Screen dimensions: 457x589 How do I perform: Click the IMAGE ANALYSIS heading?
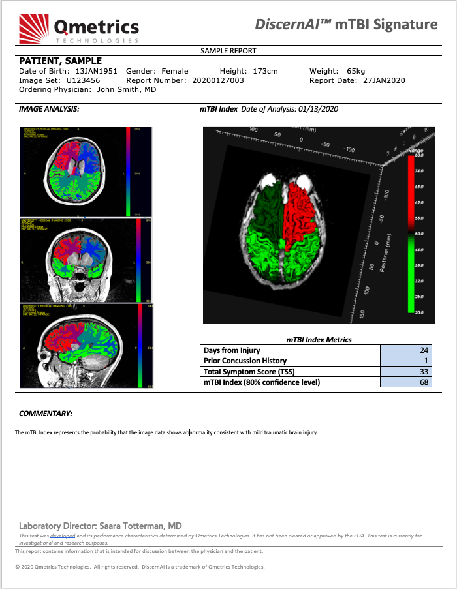pos(49,109)
